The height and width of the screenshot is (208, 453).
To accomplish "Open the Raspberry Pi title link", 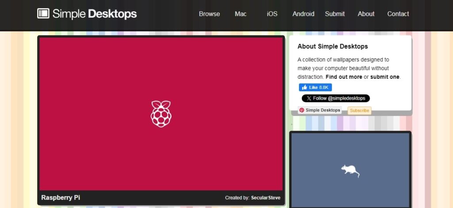I will (61, 197).
